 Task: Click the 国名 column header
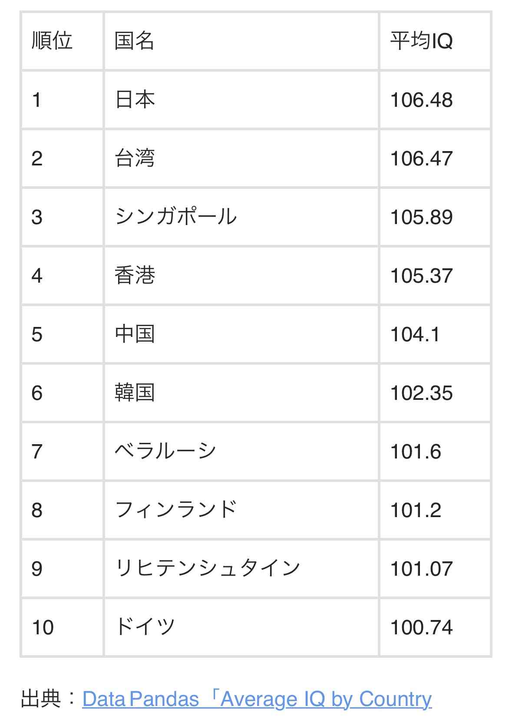click(135, 41)
